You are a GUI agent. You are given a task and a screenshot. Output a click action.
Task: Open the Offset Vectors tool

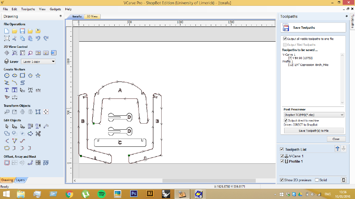point(7,163)
